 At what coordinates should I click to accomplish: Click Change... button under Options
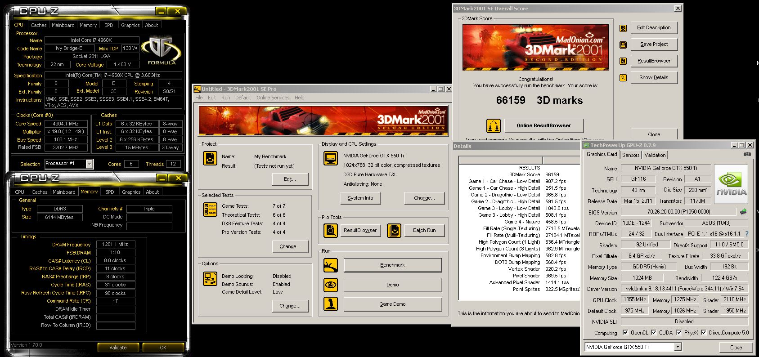pyautogui.click(x=290, y=306)
